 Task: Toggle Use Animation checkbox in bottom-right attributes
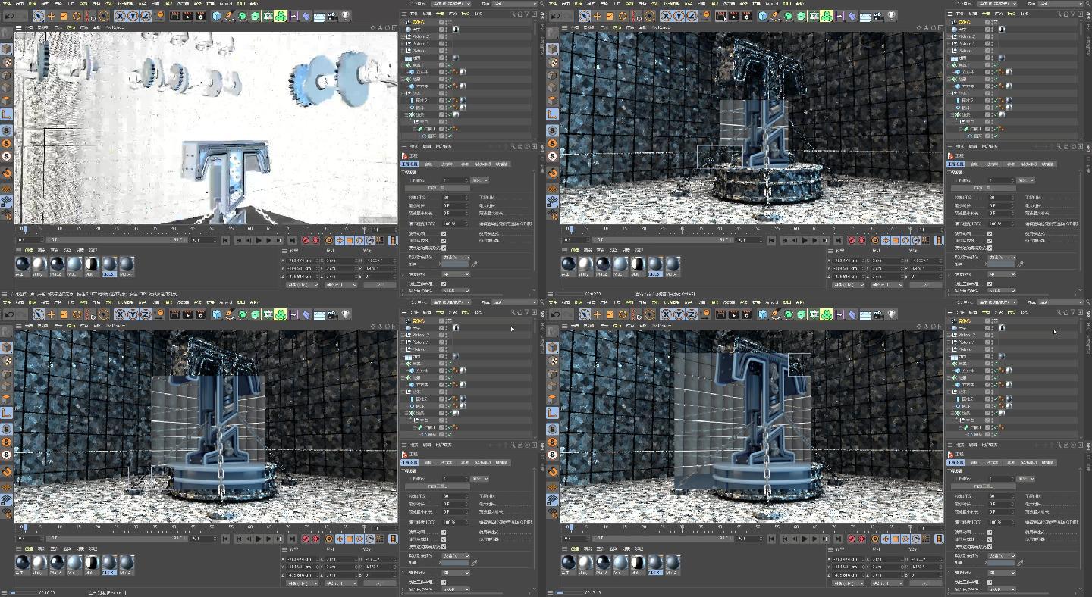coord(990,533)
